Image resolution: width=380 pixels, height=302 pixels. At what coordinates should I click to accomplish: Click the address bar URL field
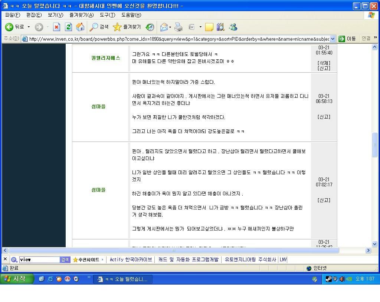coord(179,39)
